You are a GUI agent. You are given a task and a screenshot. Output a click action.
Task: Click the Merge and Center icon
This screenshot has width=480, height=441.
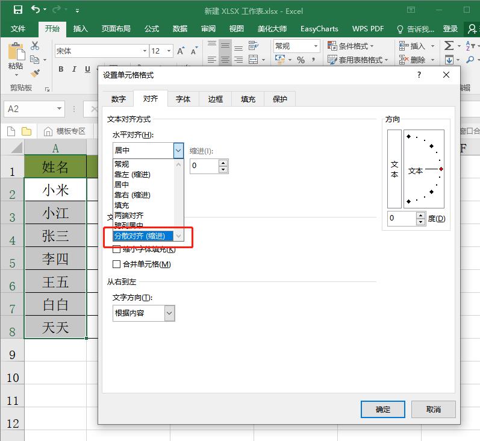point(253,60)
